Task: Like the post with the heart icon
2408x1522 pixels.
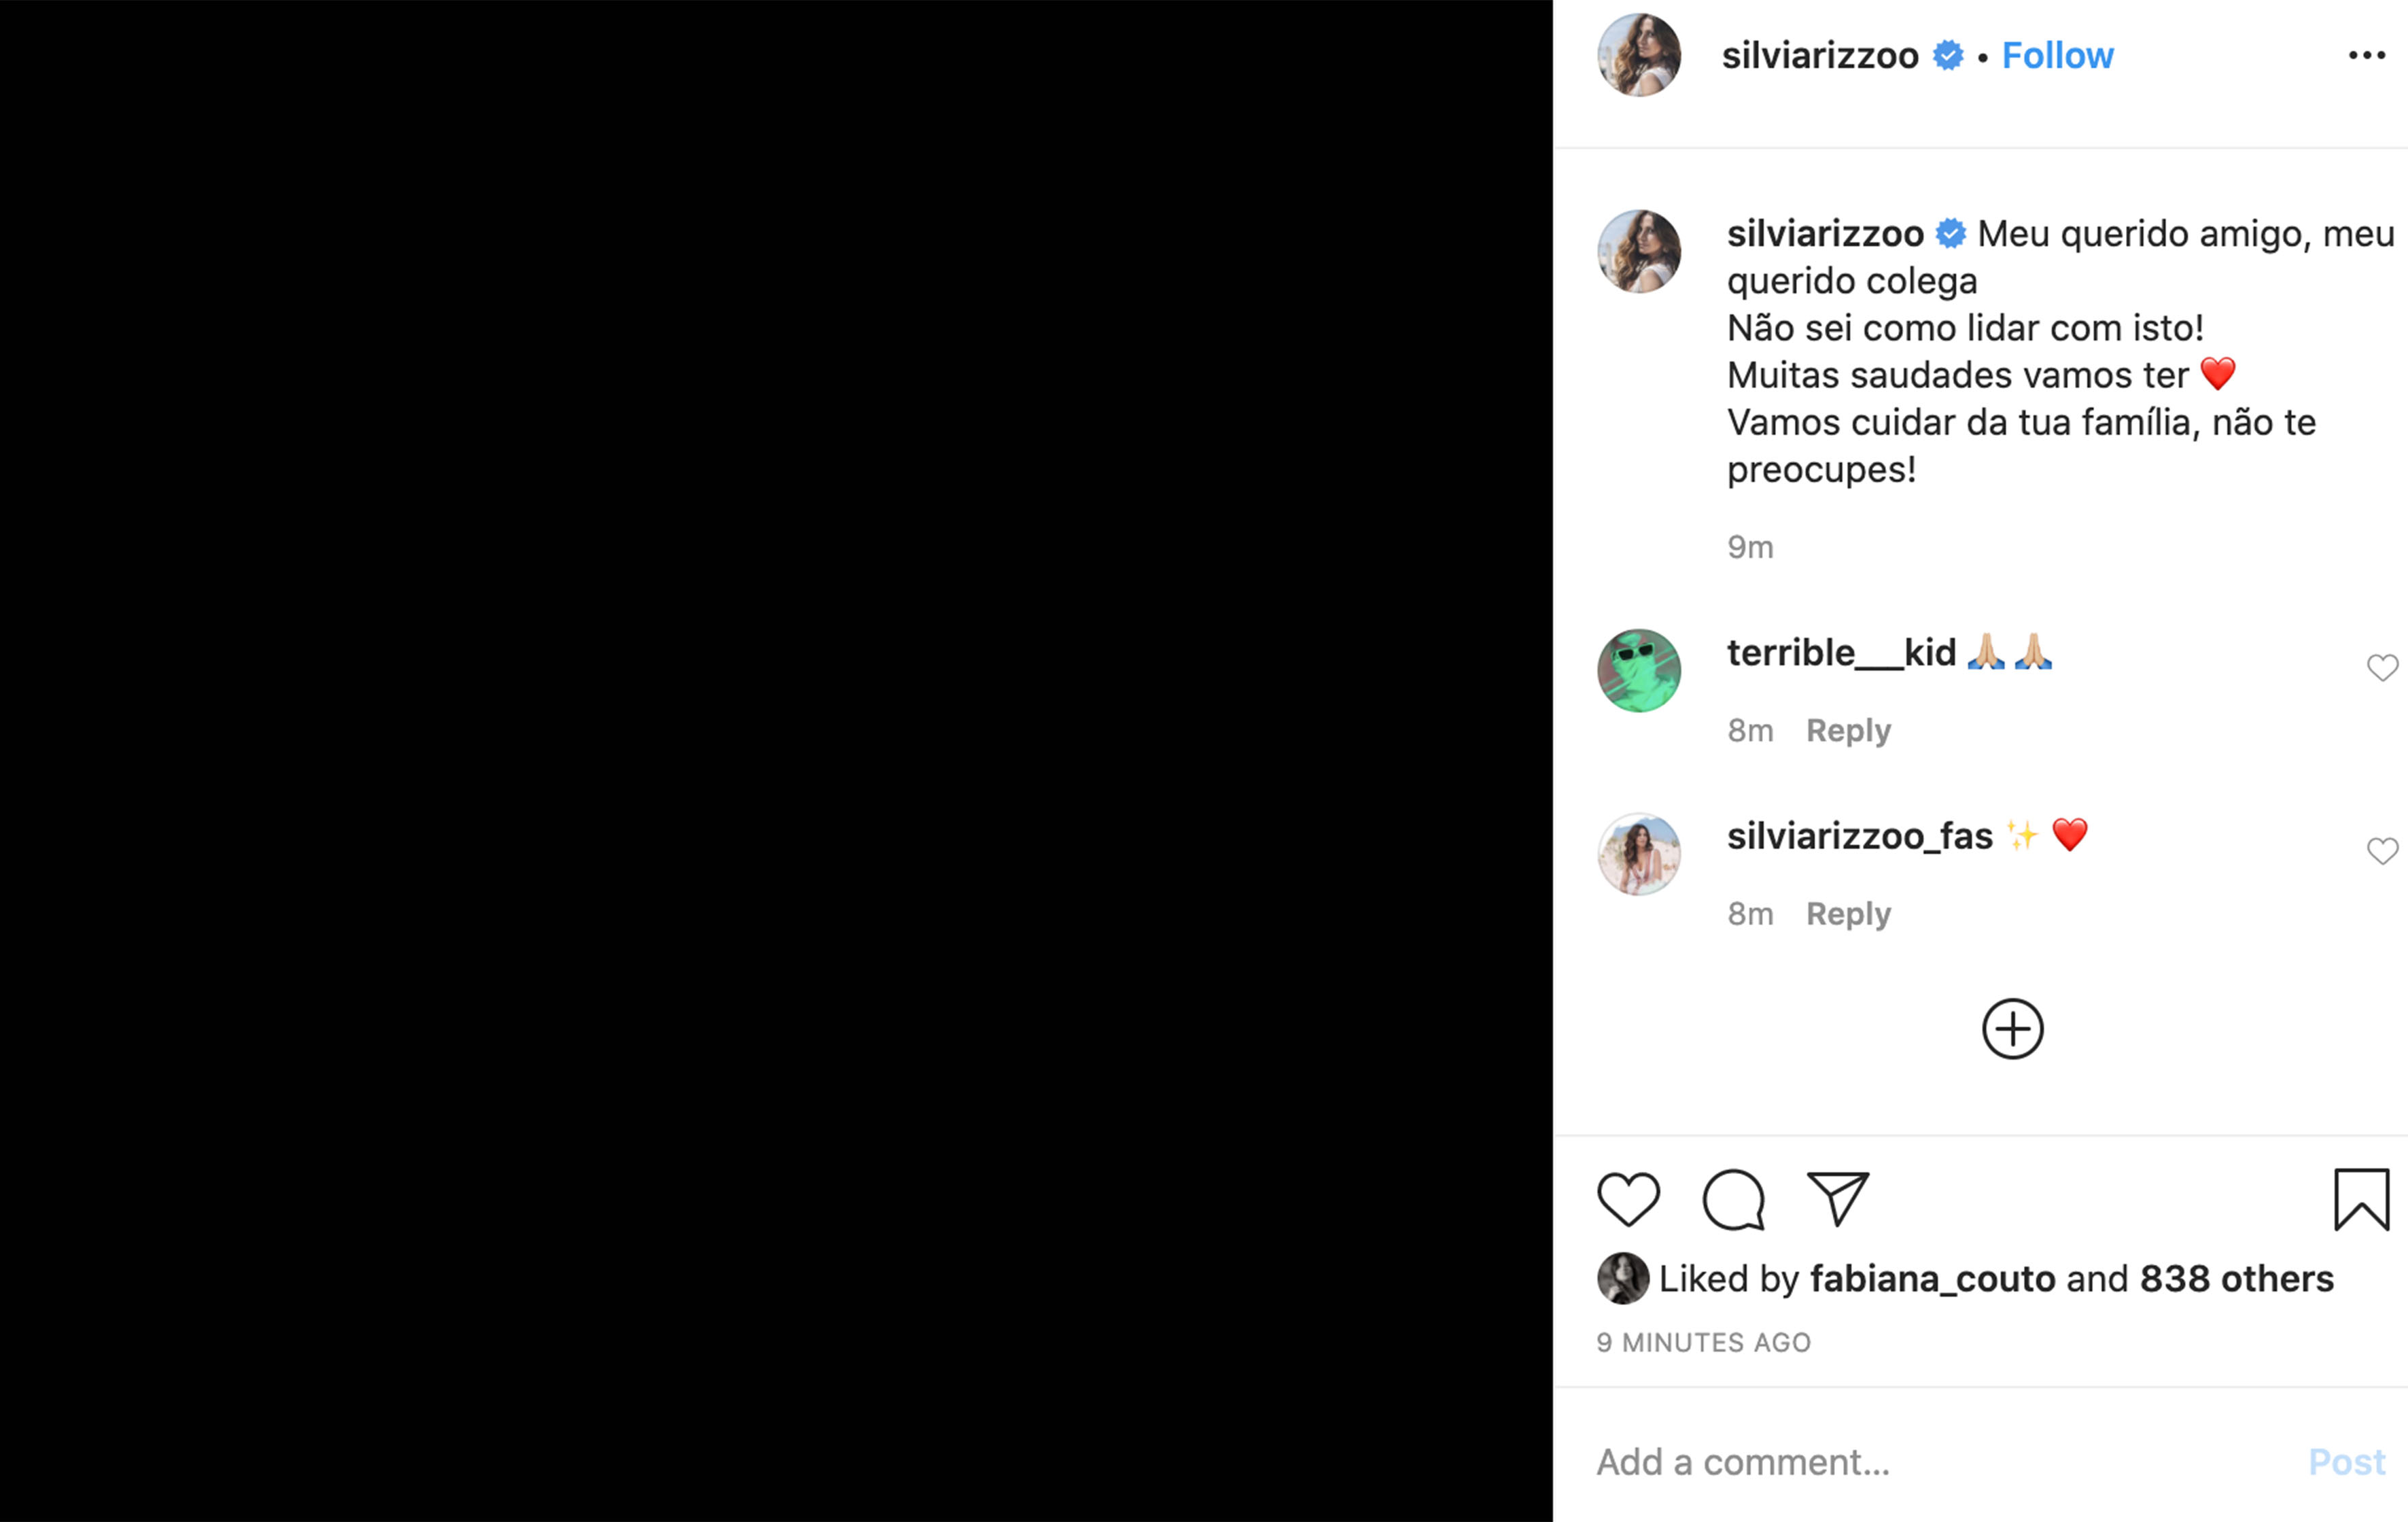Action: click(x=1628, y=1199)
